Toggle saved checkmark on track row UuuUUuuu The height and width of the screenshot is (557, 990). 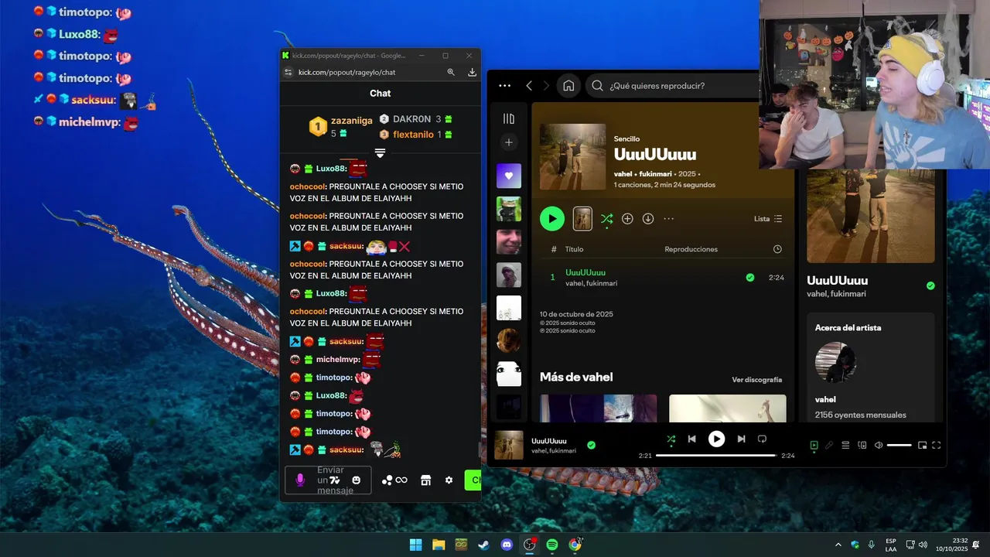[x=750, y=278]
